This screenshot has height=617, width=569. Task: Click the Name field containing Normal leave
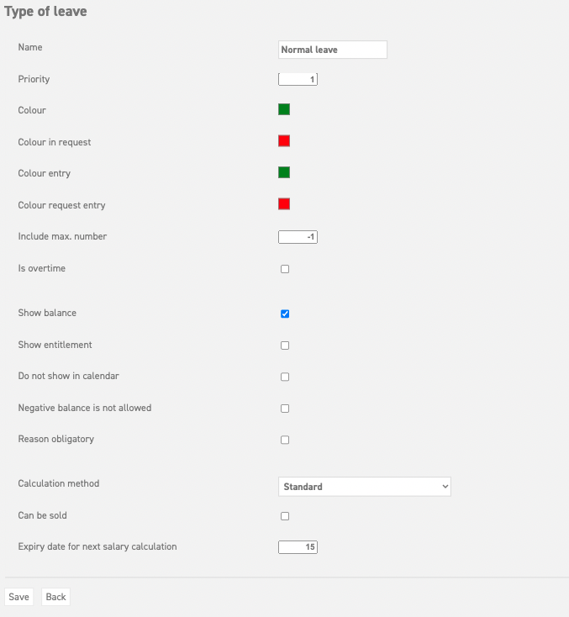[x=333, y=50]
